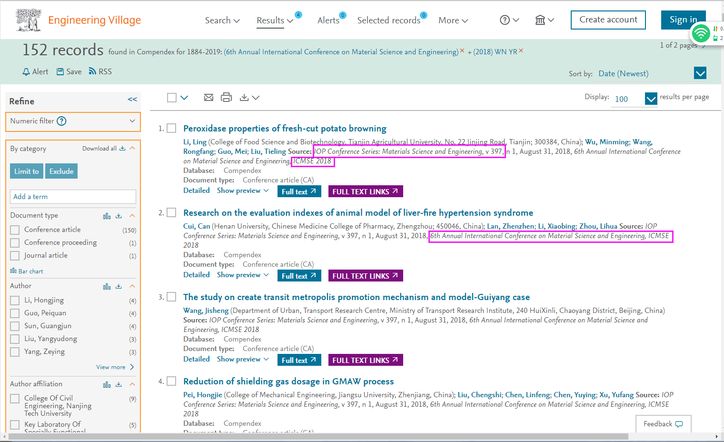
Task: Click the print icon in results toolbar
Action: [x=227, y=97]
